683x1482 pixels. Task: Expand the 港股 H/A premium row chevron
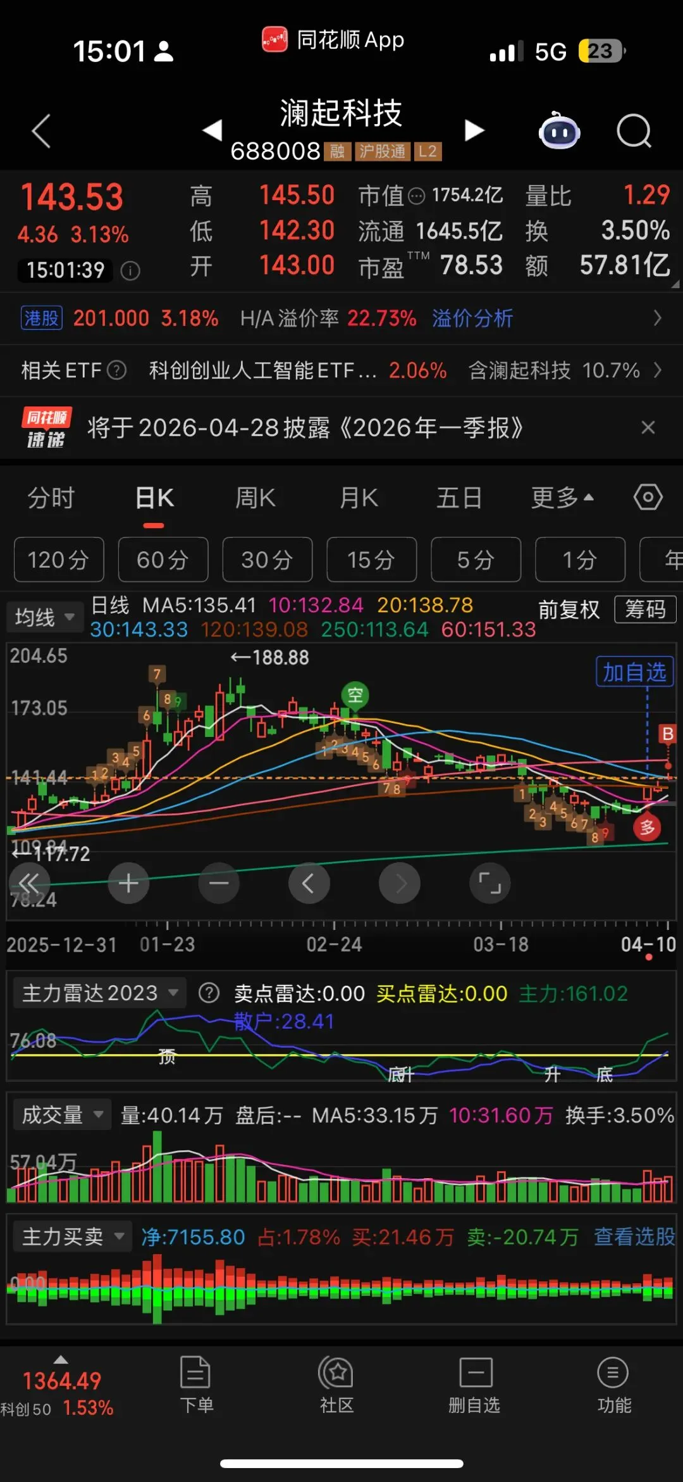point(658,318)
